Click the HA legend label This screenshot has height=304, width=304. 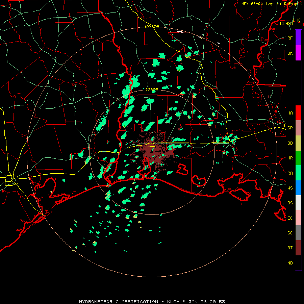[x=290, y=113]
